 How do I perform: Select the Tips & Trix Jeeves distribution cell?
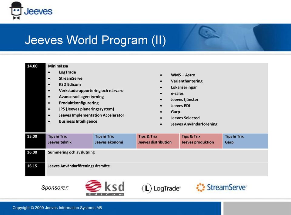pyautogui.click(x=158, y=141)
